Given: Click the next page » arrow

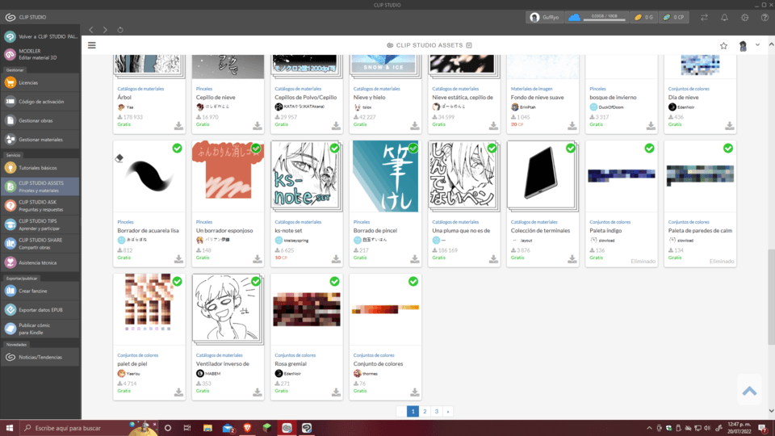Looking at the screenshot, I should pos(448,411).
